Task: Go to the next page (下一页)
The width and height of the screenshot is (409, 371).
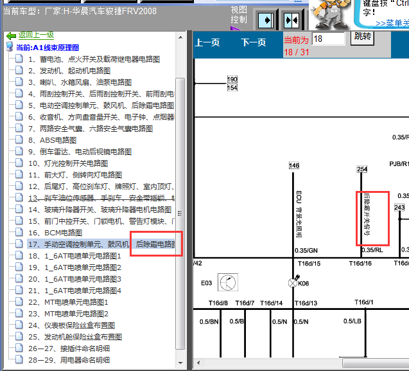Action: coord(253,42)
